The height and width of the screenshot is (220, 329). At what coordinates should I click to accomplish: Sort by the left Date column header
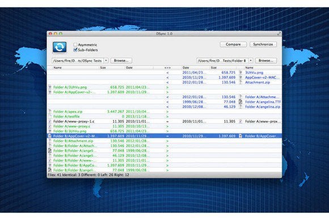(139, 67)
